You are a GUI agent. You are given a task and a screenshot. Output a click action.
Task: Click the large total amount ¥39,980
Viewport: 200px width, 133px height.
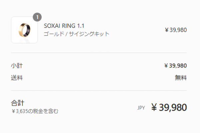[x=169, y=107]
